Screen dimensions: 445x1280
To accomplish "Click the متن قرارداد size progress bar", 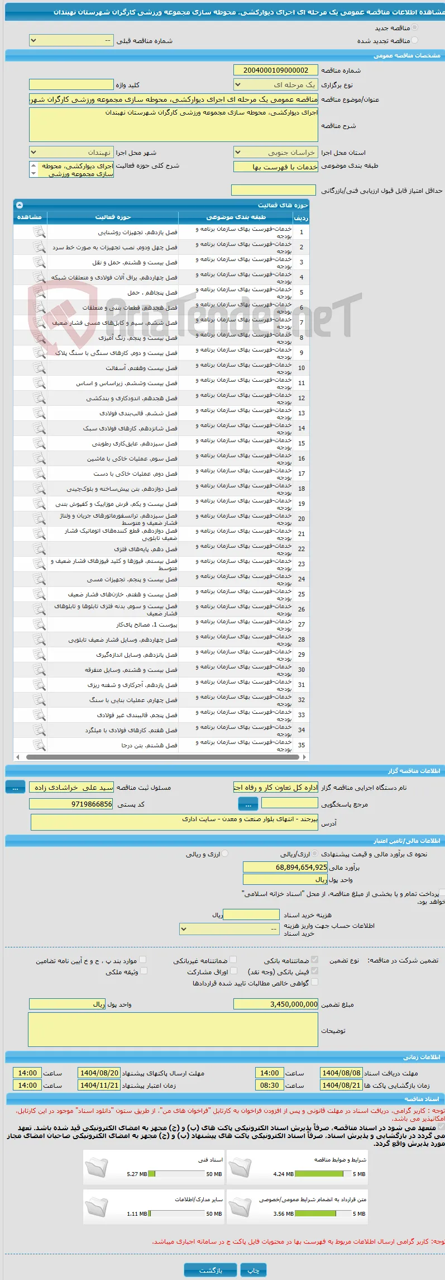I will coord(323,1214).
